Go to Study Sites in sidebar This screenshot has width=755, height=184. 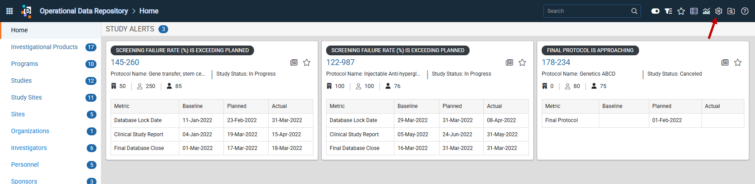click(x=27, y=97)
